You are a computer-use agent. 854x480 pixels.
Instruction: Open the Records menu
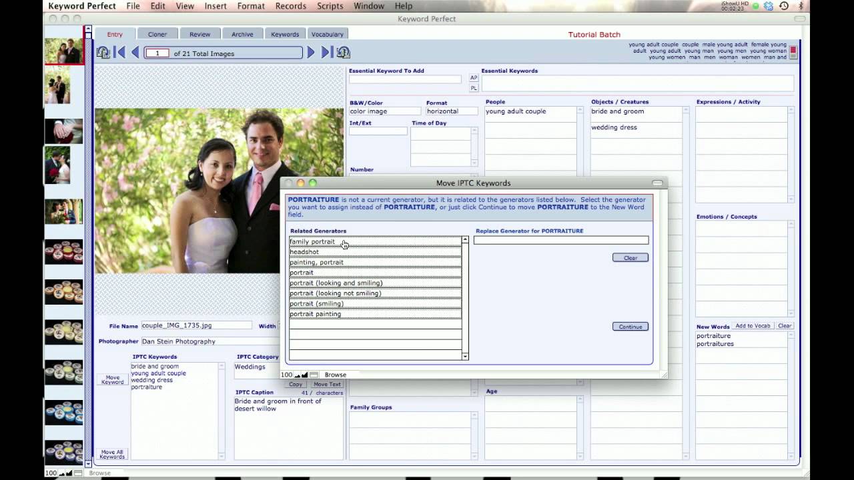pos(290,6)
